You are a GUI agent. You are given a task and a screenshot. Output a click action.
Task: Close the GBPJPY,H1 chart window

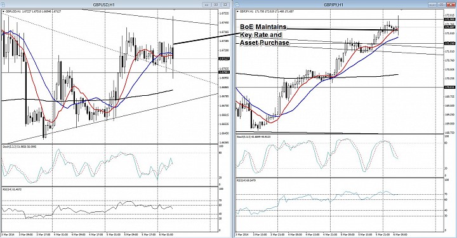click(451, 4)
